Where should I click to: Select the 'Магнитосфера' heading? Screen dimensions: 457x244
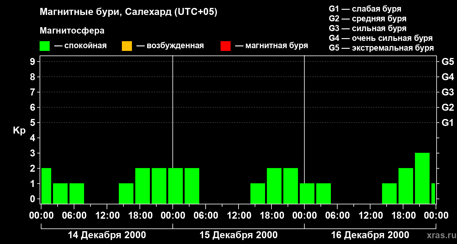pos(72,31)
